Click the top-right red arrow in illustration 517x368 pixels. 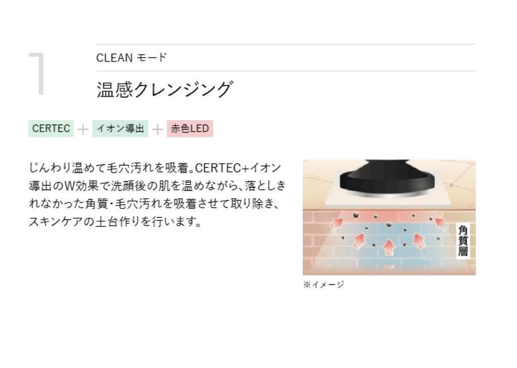(442, 223)
